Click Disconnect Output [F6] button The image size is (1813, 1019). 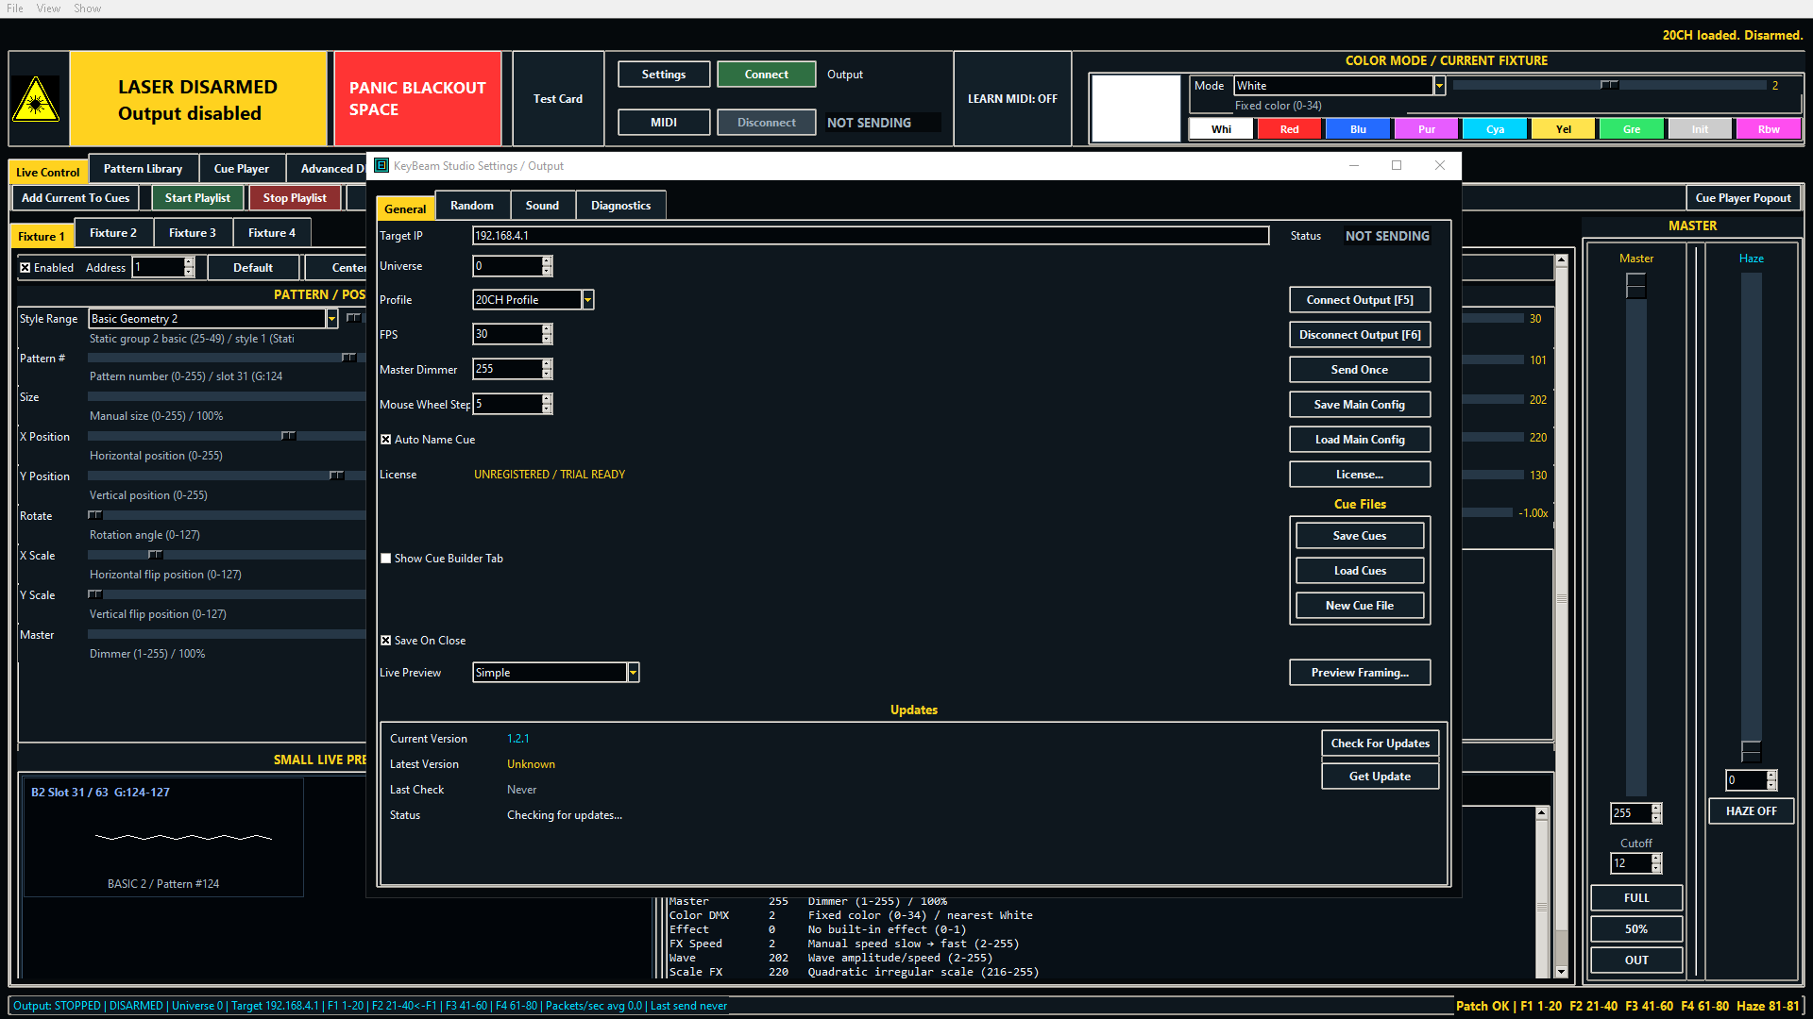(x=1360, y=335)
